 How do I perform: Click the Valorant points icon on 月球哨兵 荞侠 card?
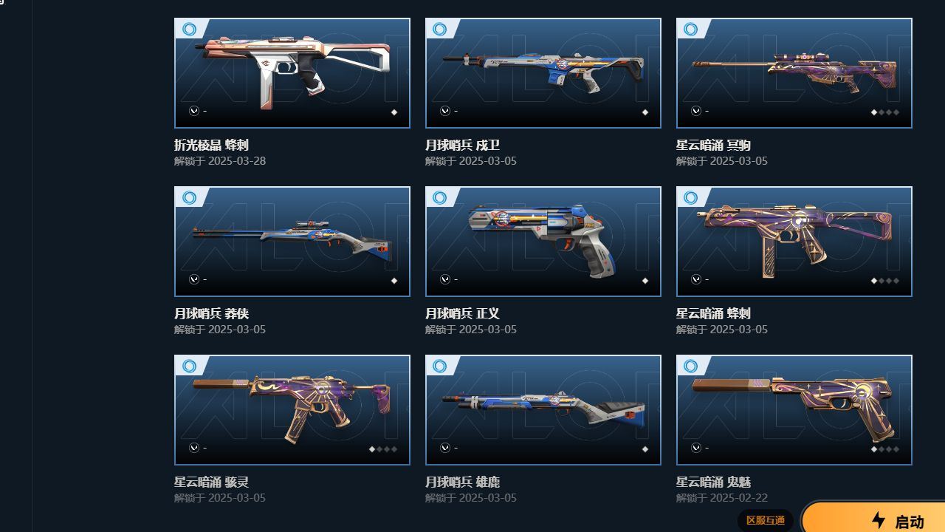(194, 279)
